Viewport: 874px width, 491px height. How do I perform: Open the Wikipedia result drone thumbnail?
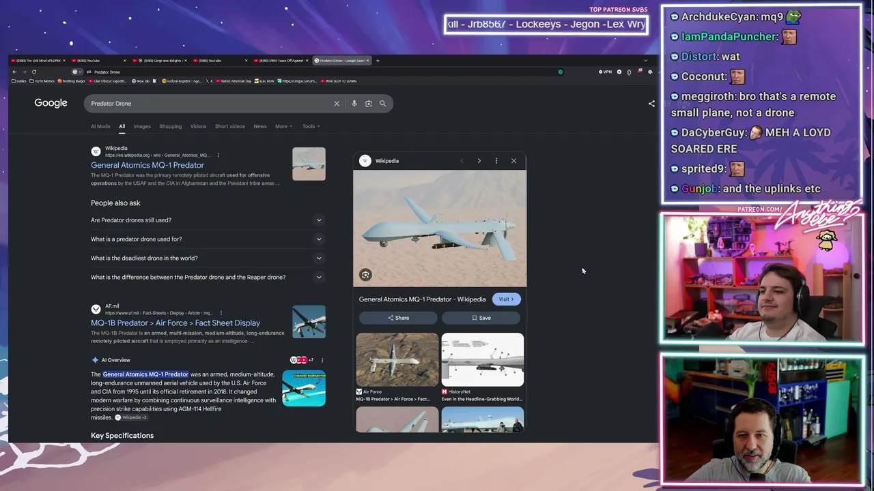click(309, 164)
